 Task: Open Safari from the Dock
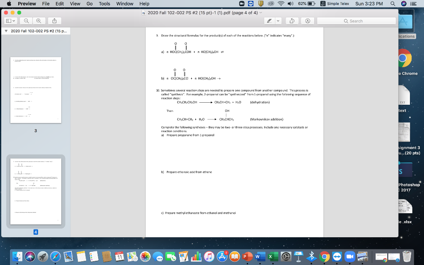pos(55,256)
